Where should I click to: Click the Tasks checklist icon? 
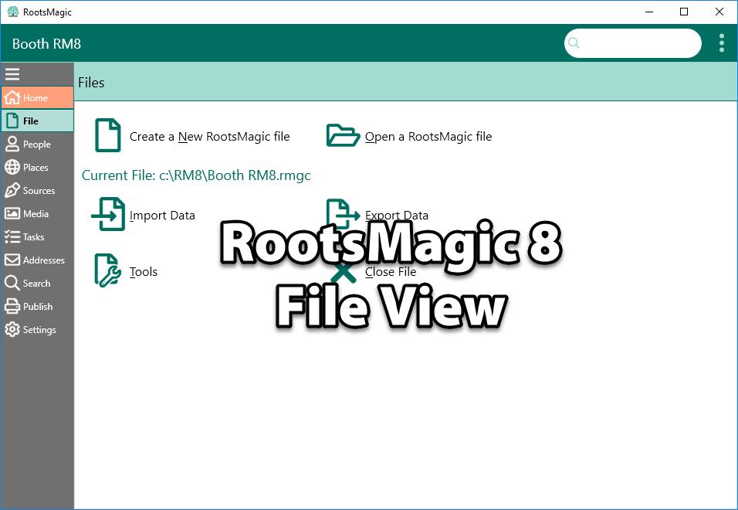(x=12, y=236)
